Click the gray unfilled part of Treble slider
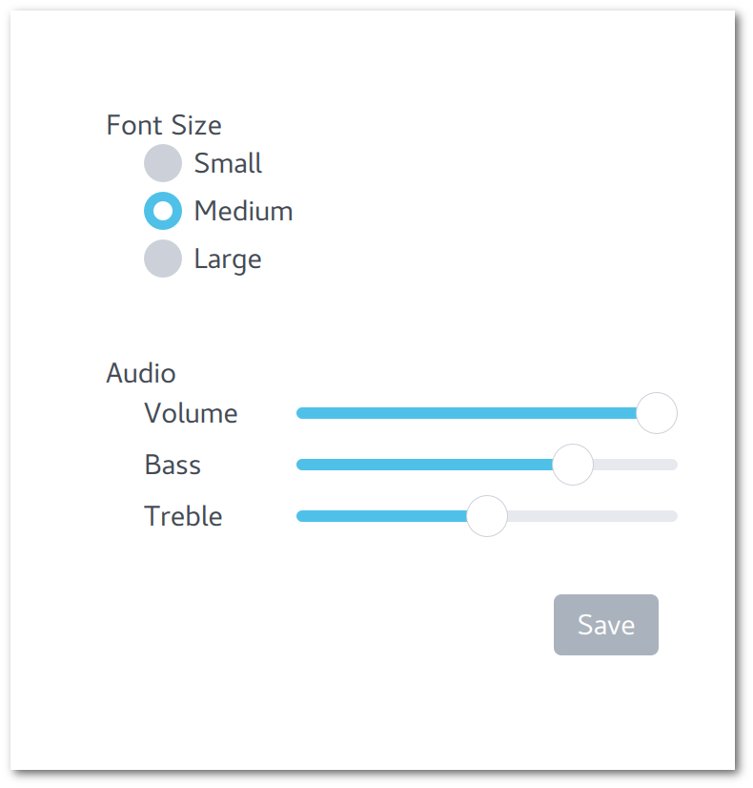The image size is (753, 788). [591, 516]
